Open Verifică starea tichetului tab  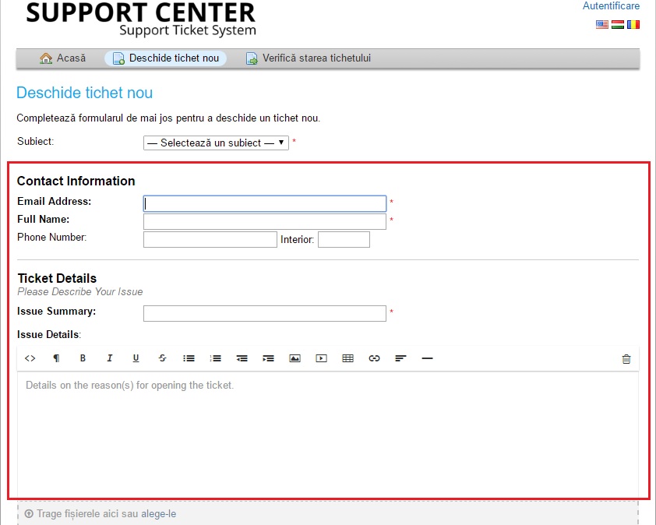point(309,58)
